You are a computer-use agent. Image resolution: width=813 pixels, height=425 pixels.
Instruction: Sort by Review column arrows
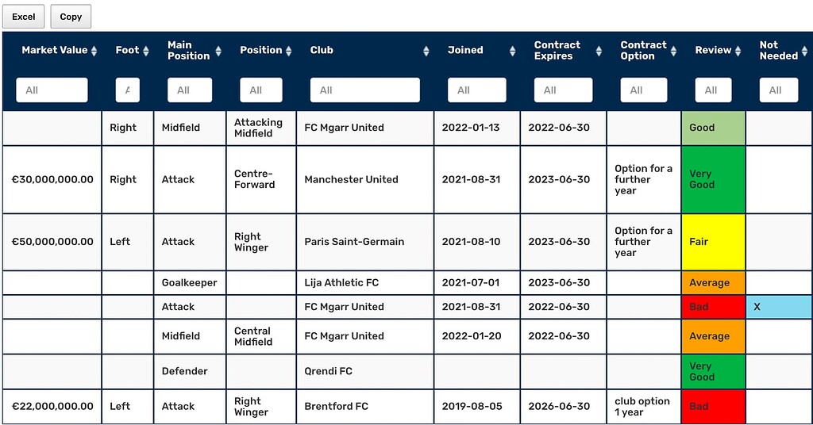(x=738, y=51)
